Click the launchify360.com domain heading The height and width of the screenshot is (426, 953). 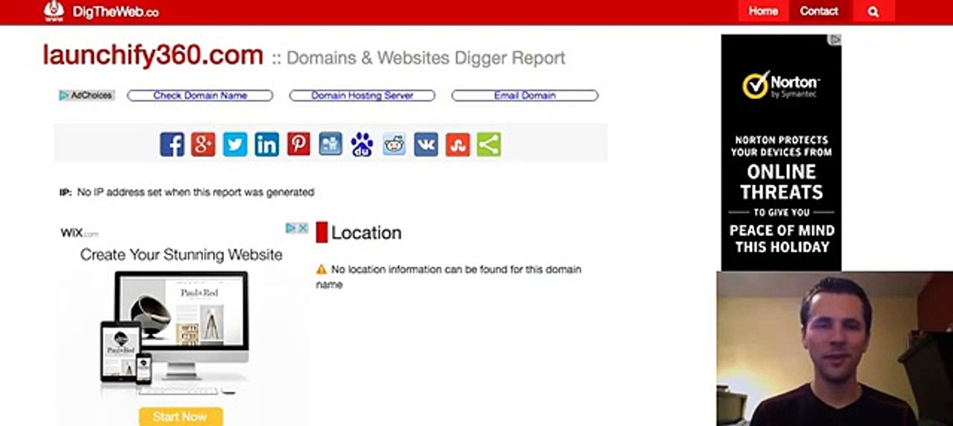coord(153,56)
